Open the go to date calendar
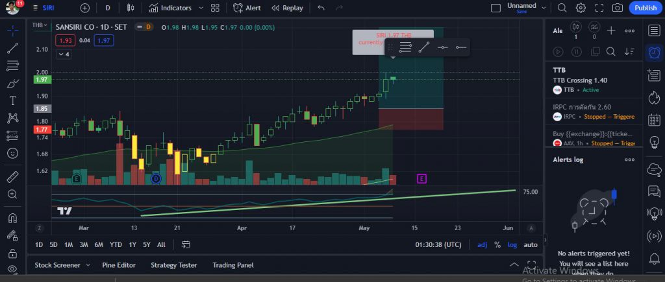Screen dimensions: 665x282 pos(186,245)
